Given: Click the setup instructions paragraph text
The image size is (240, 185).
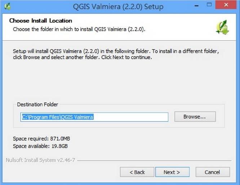Looking at the screenshot, I should tap(116, 54).
